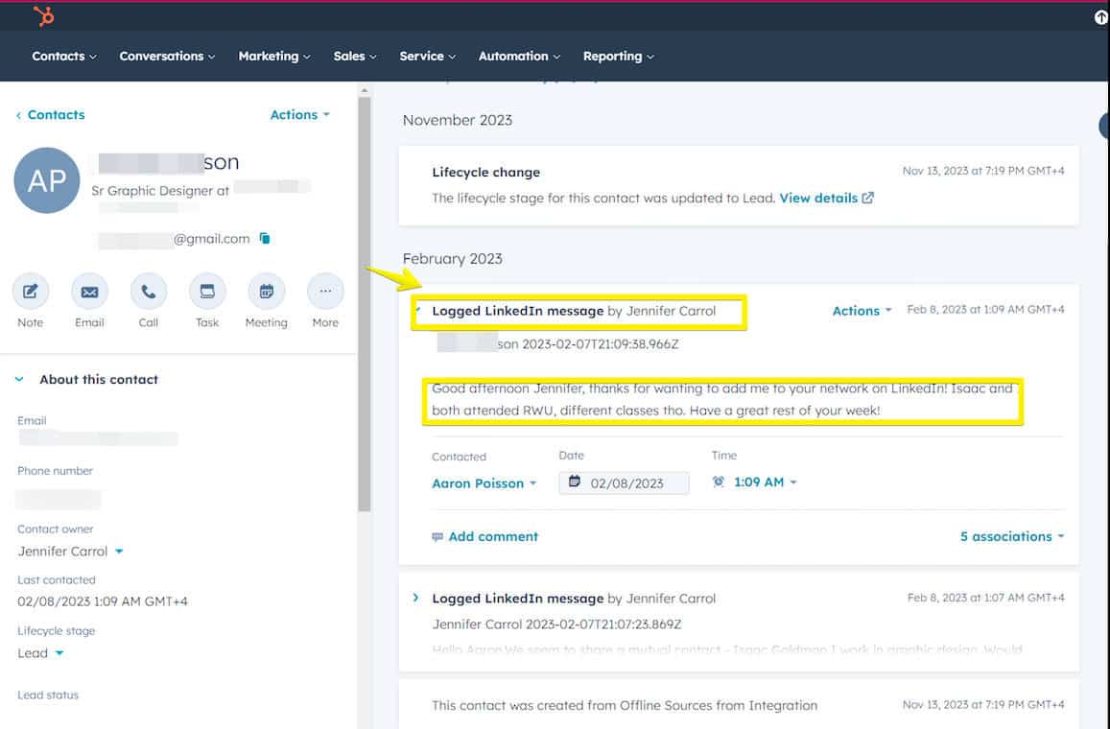The image size is (1110, 729).
Task: Open the Actions dropdown on the logged message
Action: click(x=860, y=311)
